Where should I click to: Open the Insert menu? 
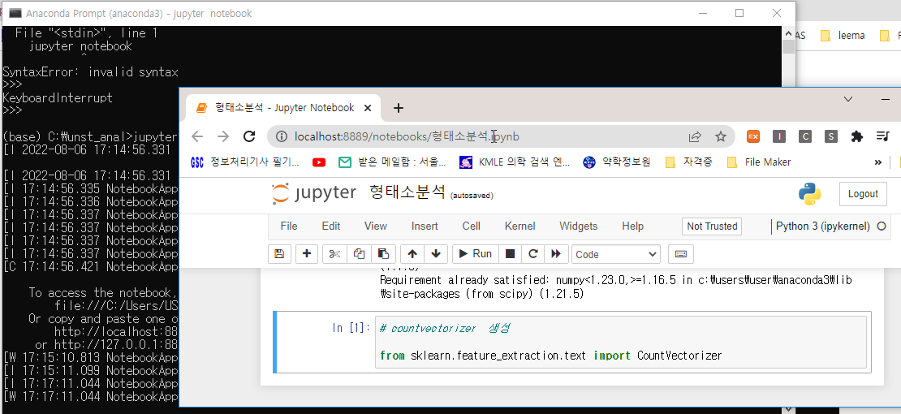click(x=425, y=226)
